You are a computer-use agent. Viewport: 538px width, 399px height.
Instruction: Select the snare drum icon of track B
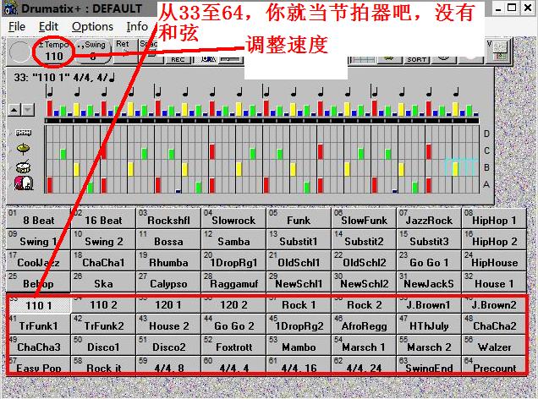click(24, 167)
